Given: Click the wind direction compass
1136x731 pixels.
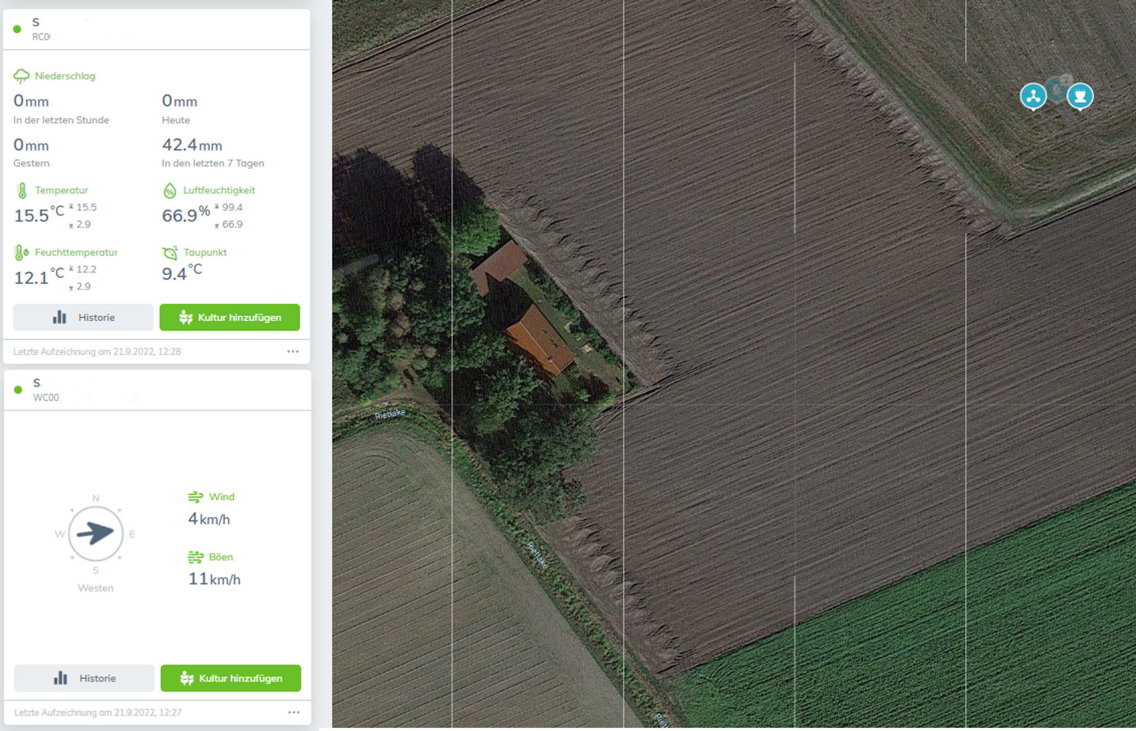Looking at the screenshot, I should [95, 533].
